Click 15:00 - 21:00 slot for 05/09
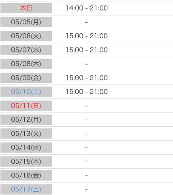 coord(87,78)
